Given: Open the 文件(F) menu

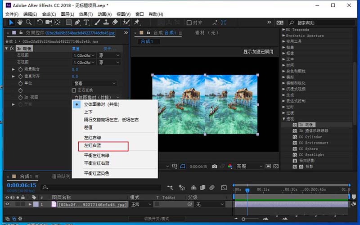Looking at the screenshot, I should click(x=12, y=14).
